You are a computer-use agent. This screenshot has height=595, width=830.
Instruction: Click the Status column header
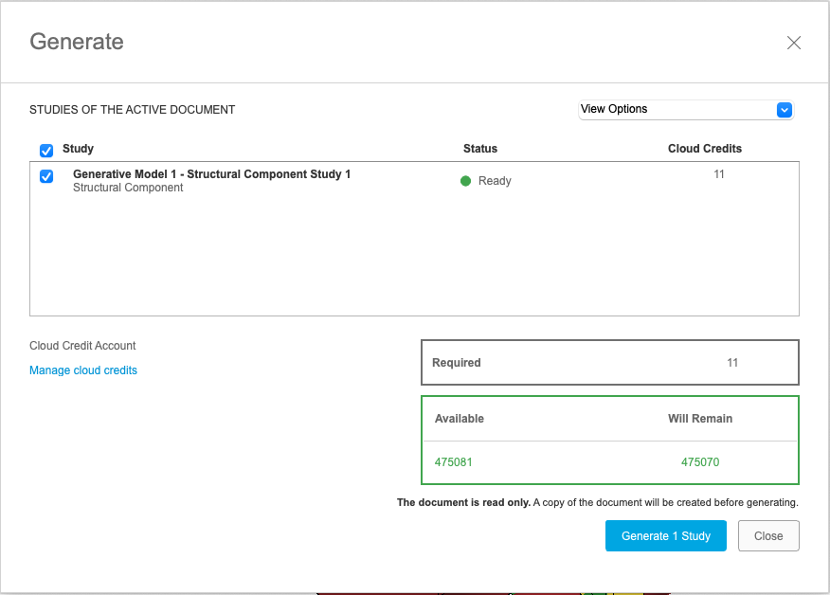pyautogui.click(x=479, y=149)
